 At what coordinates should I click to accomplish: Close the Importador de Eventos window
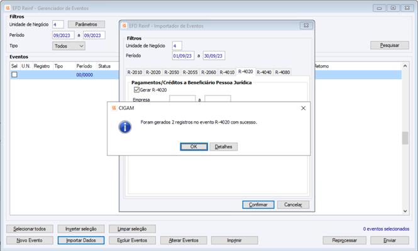coord(306,26)
